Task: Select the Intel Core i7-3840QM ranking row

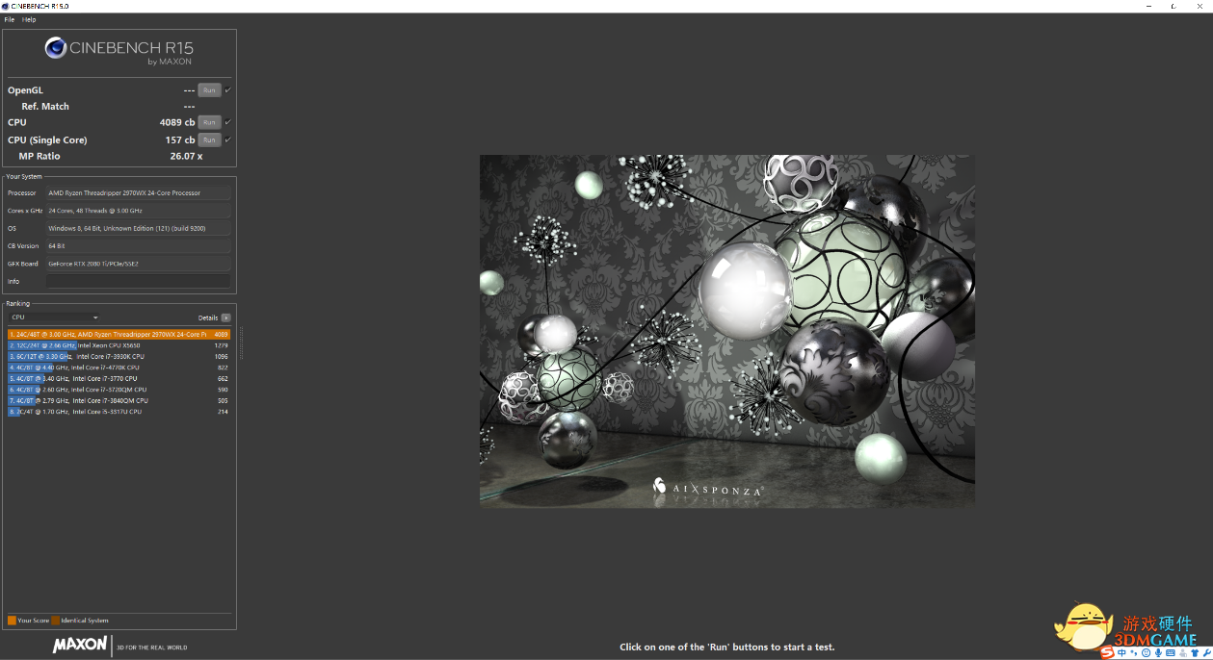Action: click(x=119, y=400)
